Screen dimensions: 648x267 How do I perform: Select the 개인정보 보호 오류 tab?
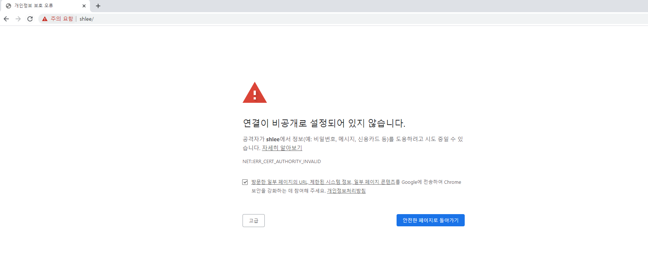click(x=45, y=6)
